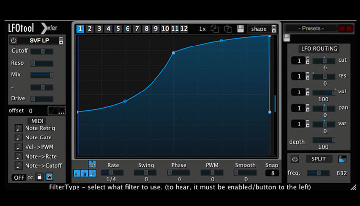Click the blue anchor icon above Rate buttons
The height and width of the screenshot is (206, 360).
click(x=92, y=164)
